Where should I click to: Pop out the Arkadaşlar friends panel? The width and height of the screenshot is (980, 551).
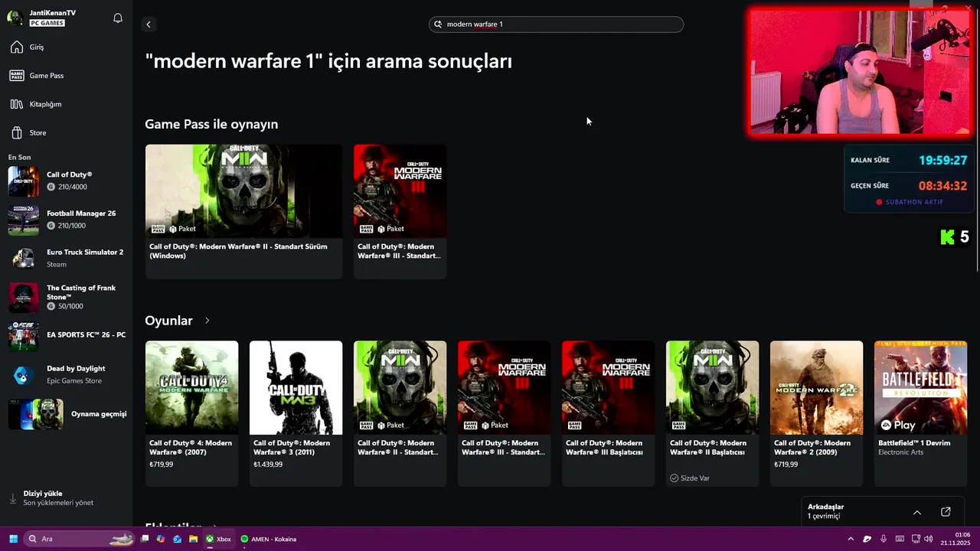946,512
